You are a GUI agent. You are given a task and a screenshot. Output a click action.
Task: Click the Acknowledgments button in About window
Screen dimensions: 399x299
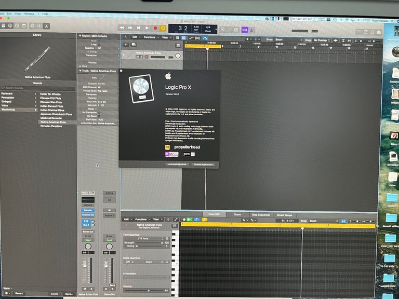click(x=177, y=164)
